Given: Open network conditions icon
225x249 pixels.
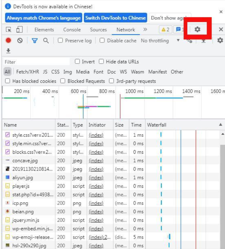Looking at the screenshot, I should [190, 41].
